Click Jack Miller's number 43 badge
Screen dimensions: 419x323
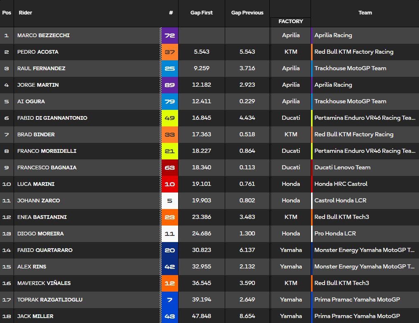pos(169,316)
